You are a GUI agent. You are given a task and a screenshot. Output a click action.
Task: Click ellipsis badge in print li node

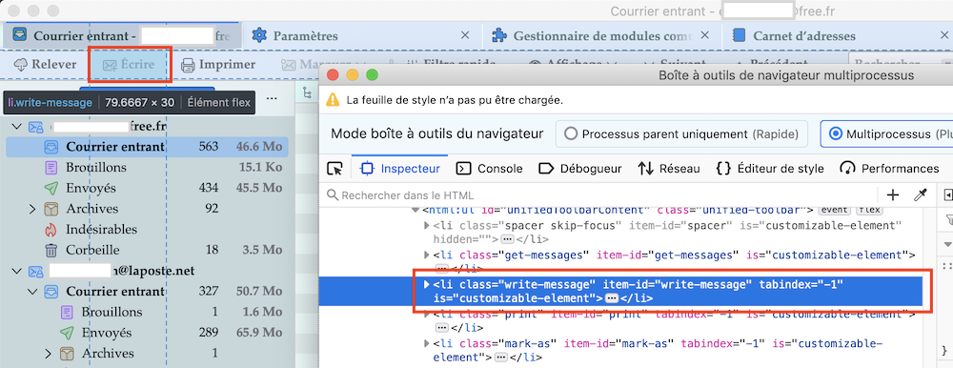442,328
